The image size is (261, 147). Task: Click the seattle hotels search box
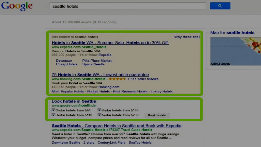(x=128, y=6)
